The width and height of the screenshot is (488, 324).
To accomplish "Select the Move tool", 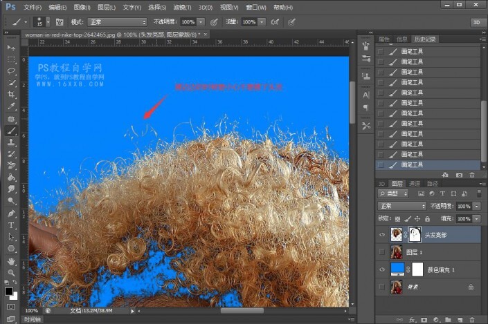I will pyautogui.click(x=11, y=47).
